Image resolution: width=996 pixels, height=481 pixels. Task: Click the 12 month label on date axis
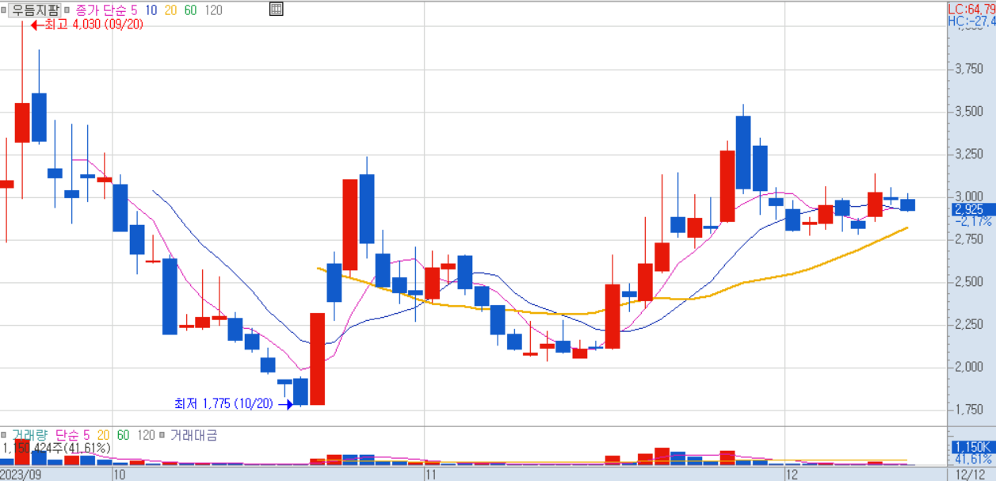click(x=791, y=475)
